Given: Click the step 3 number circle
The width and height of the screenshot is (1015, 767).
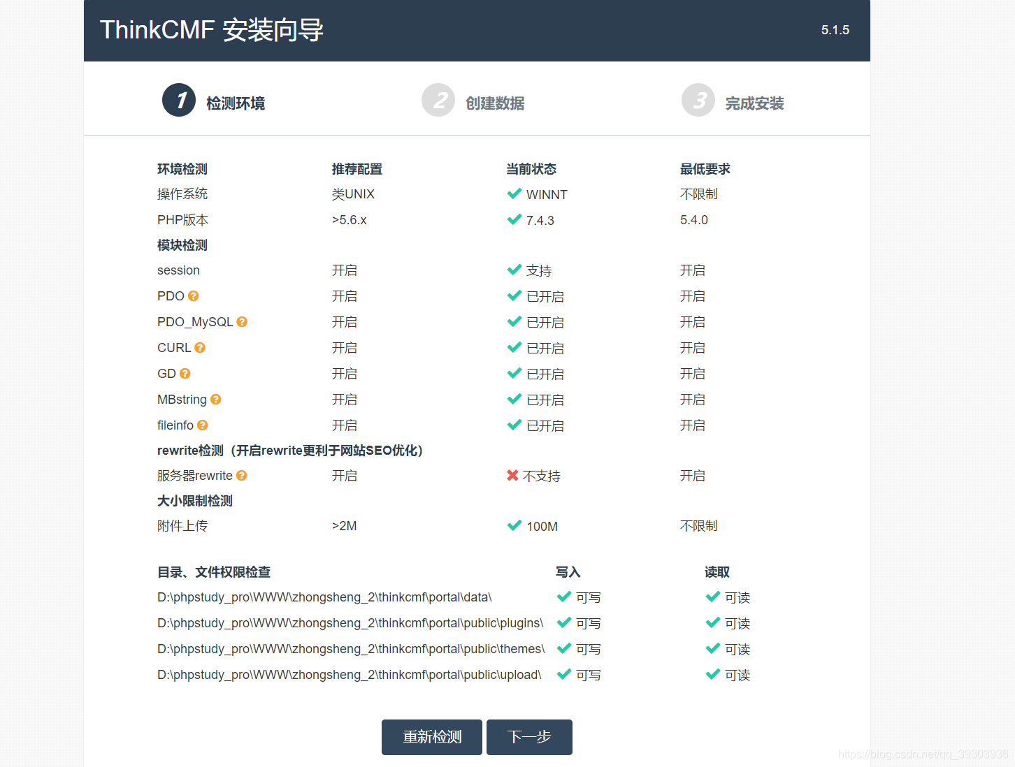Looking at the screenshot, I should click(698, 100).
